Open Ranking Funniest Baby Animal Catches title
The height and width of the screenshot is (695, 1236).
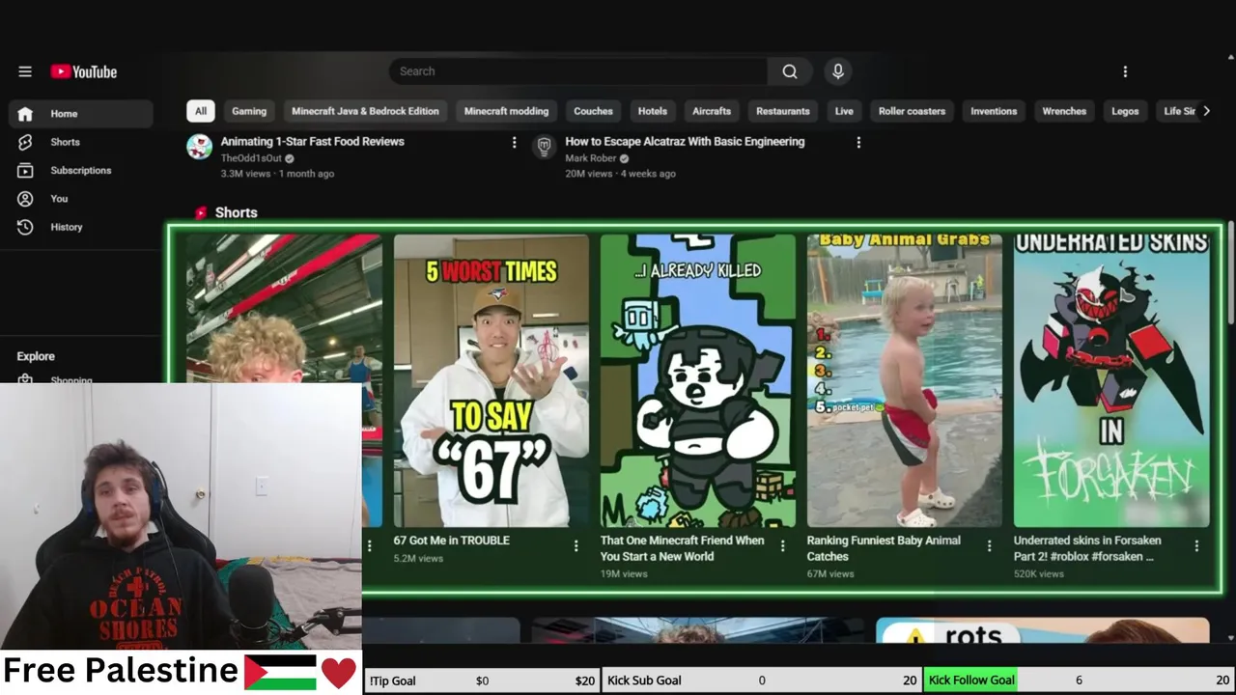tap(884, 548)
